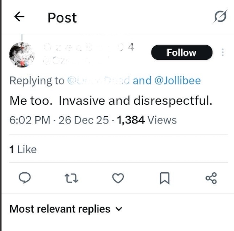Open the three-dot more options menu
The width and height of the screenshot is (234, 231).
(x=223, y=53)
